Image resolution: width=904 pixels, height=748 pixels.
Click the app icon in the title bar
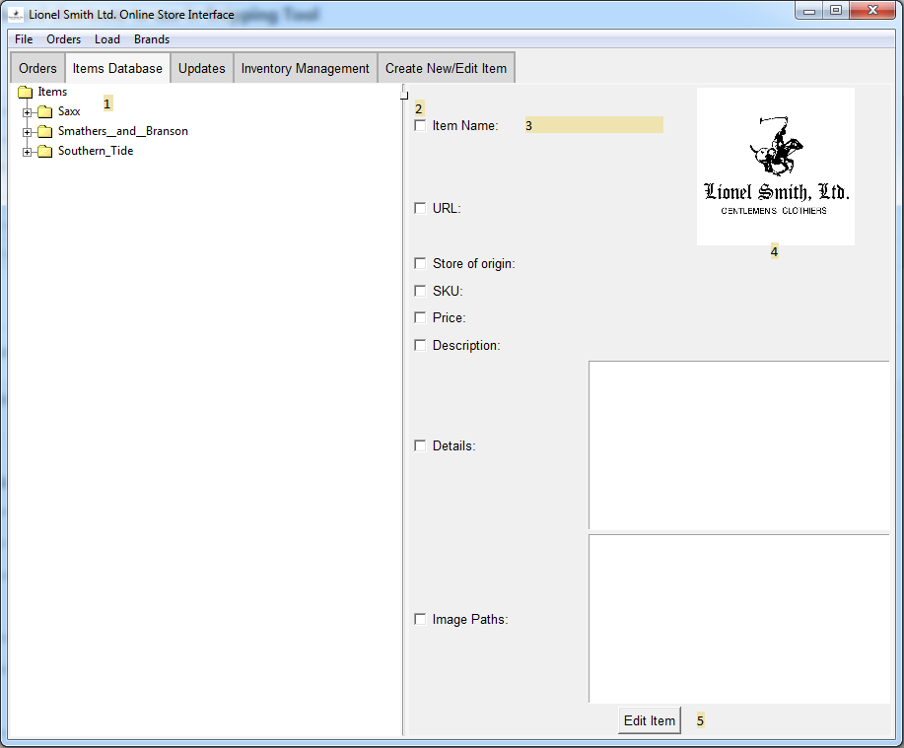point(16,15)
